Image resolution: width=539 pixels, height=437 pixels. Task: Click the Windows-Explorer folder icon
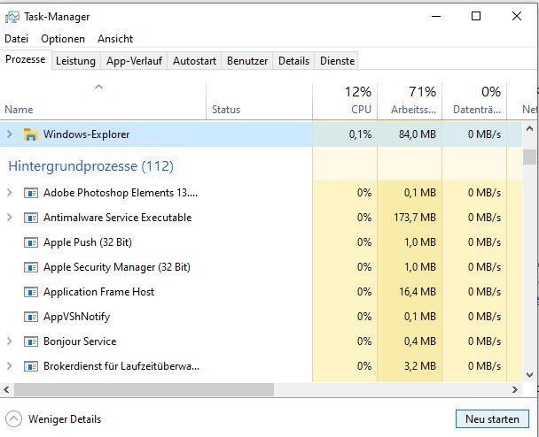30,134
